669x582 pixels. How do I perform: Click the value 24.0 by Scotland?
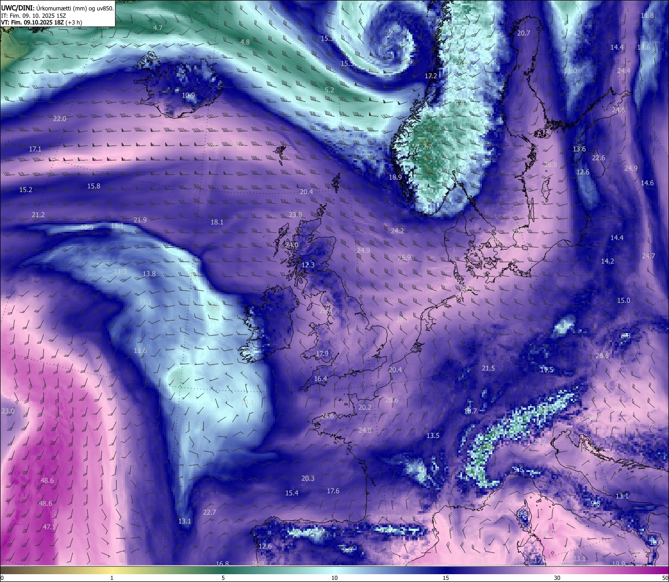point(292,245)
